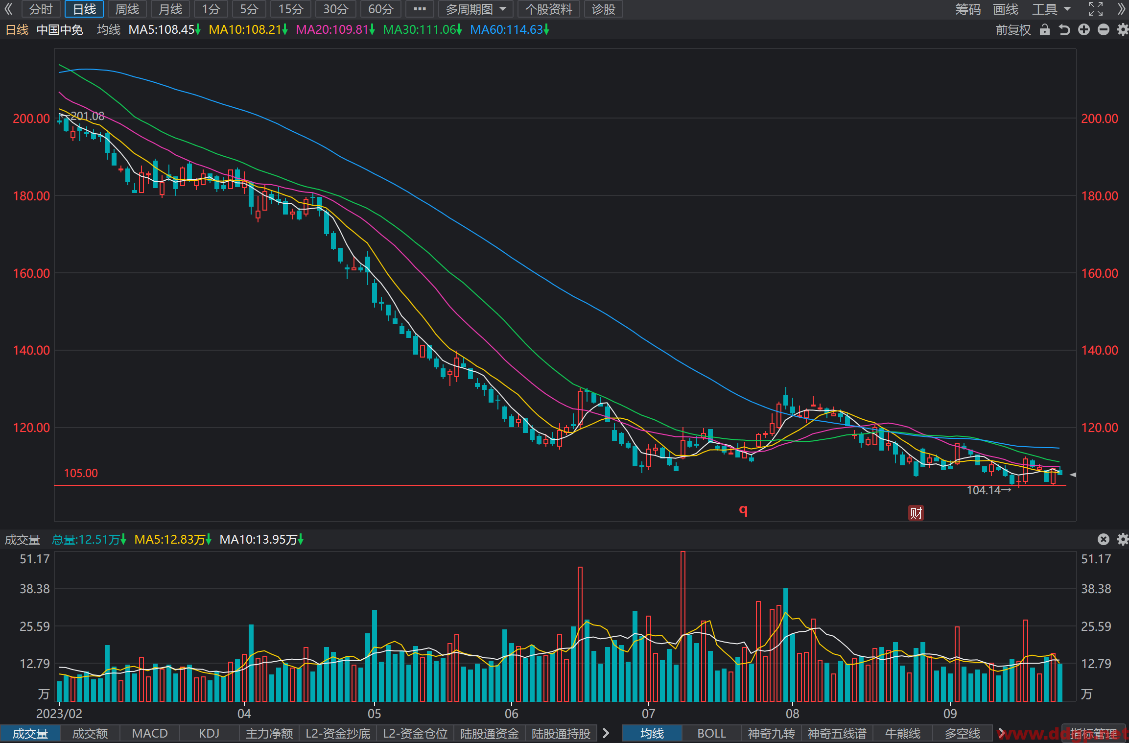Close the volume indicator panel
Viewport: 1129px width, 743px height.
[x=1103, y=539]
